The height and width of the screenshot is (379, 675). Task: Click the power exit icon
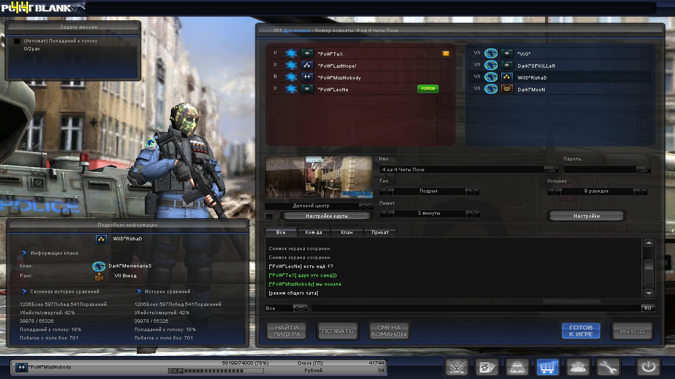(x=648, y=368)
